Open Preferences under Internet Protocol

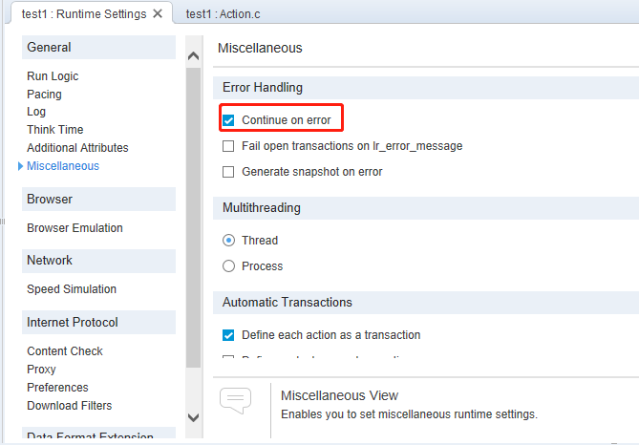[57, 387]
